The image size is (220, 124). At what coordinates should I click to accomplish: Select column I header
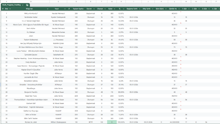click(133, 1)
